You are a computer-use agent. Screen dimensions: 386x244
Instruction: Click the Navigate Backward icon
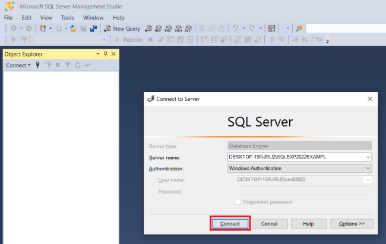[14, 28]
